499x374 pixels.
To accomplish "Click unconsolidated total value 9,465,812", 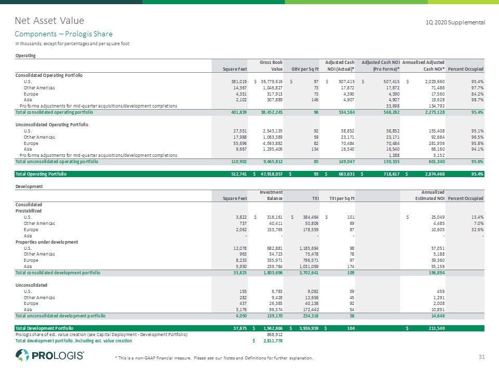I will [273, 162].
